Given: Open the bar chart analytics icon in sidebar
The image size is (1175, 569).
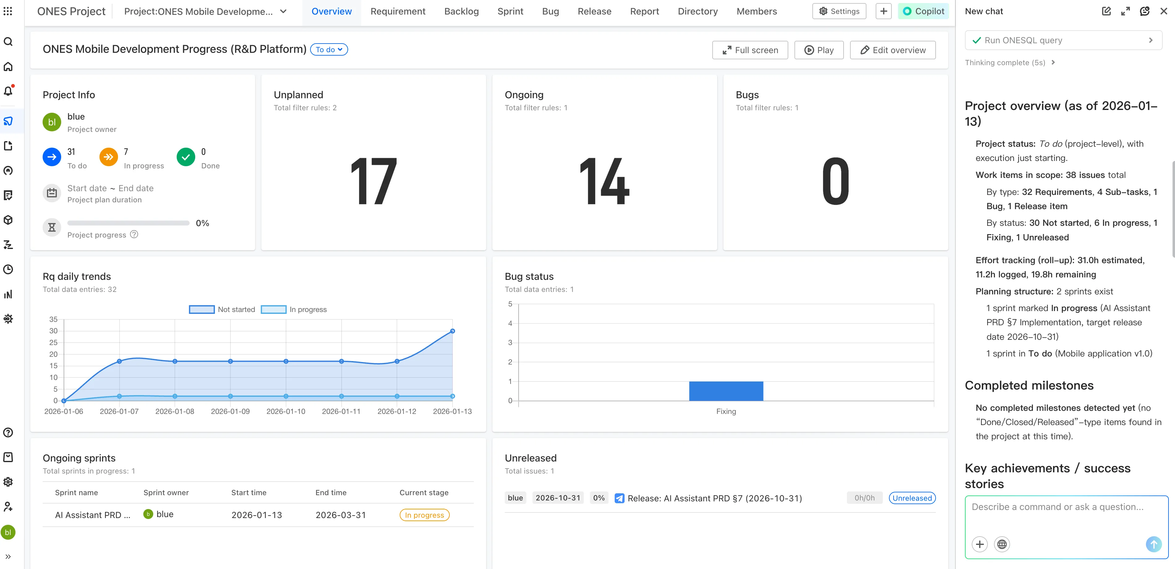Looking at the screenshot, I should (x=8, y=294).
